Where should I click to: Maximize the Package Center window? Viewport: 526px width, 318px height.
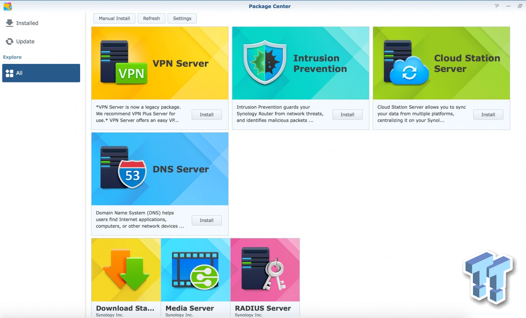point(520,6)
